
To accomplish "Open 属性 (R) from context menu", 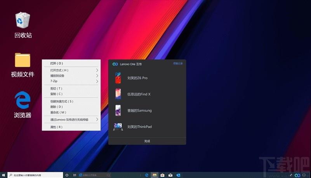I will point(56,127).
